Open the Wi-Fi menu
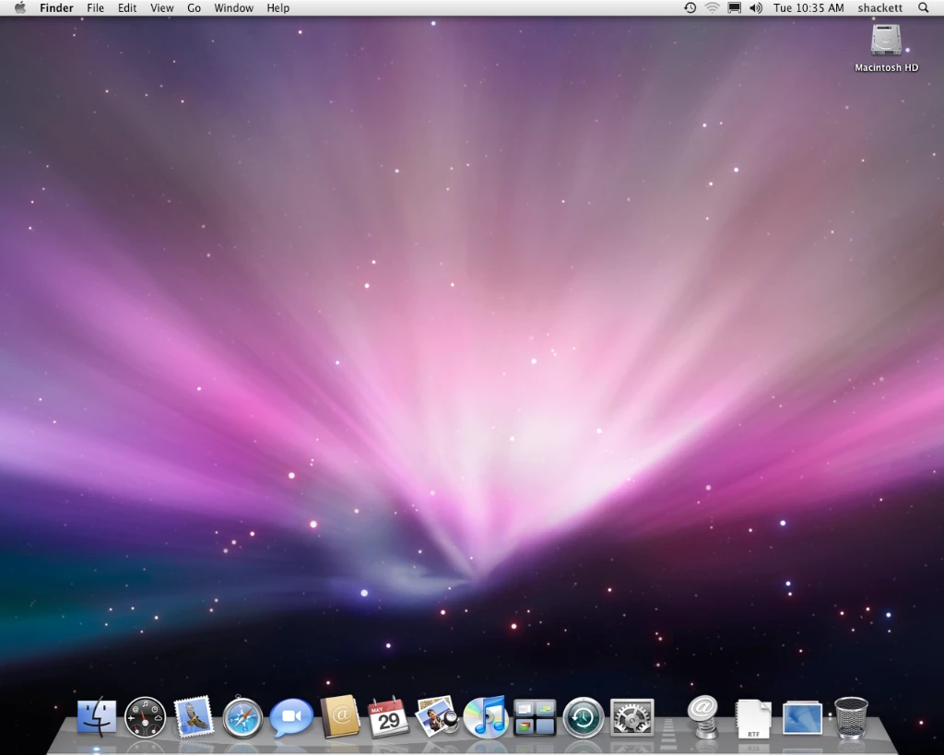 pos(712,7)
